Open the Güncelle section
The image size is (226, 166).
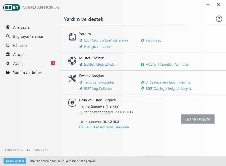point(20,46)
